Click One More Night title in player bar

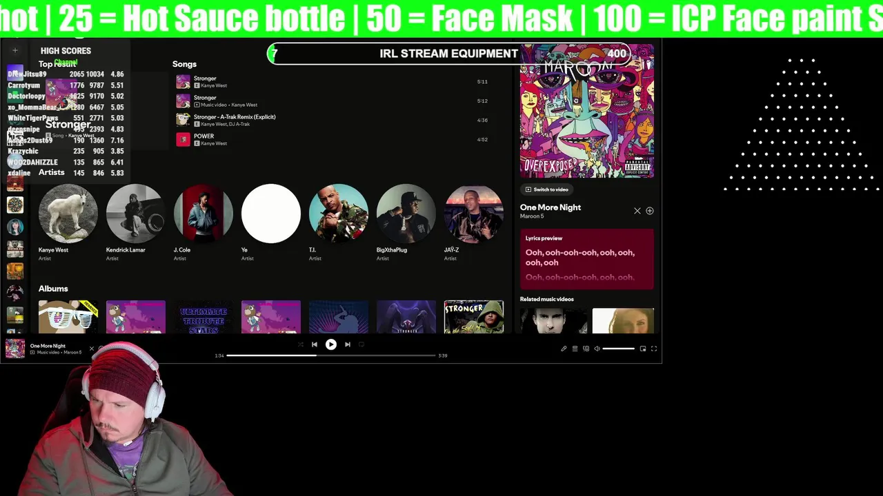pyautogui.click(x=48, y=346)
